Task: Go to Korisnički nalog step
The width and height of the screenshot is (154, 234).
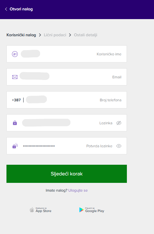Action: [21, 35]
